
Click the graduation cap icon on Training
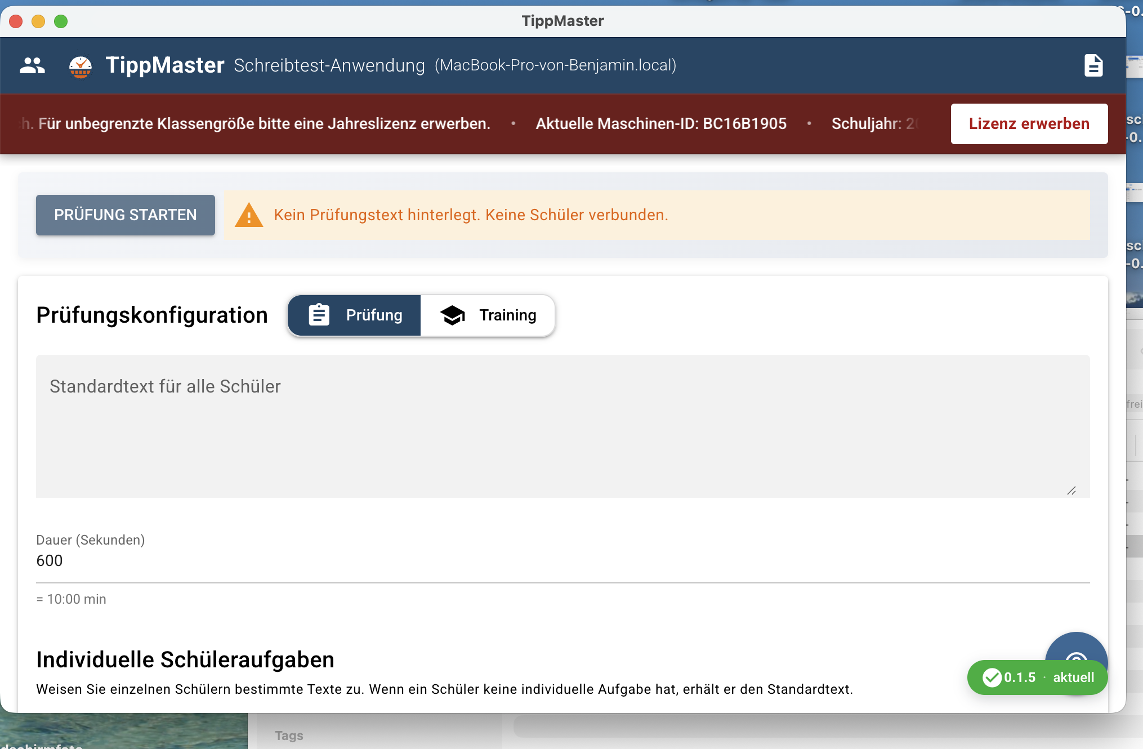coord(453,315)
